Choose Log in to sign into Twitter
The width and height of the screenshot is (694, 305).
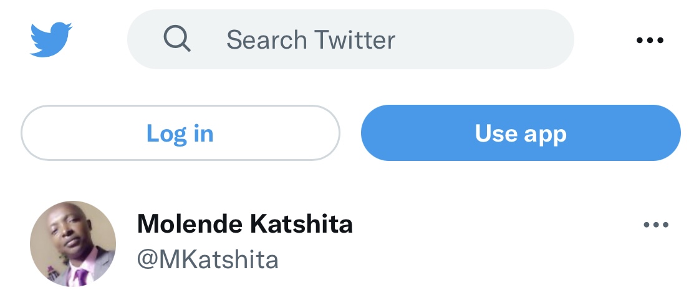(x=180, y=133)
